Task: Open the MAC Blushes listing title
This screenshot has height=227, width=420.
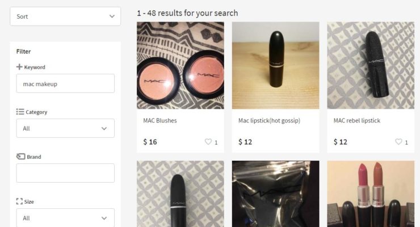Action: [x=160, y=120]
